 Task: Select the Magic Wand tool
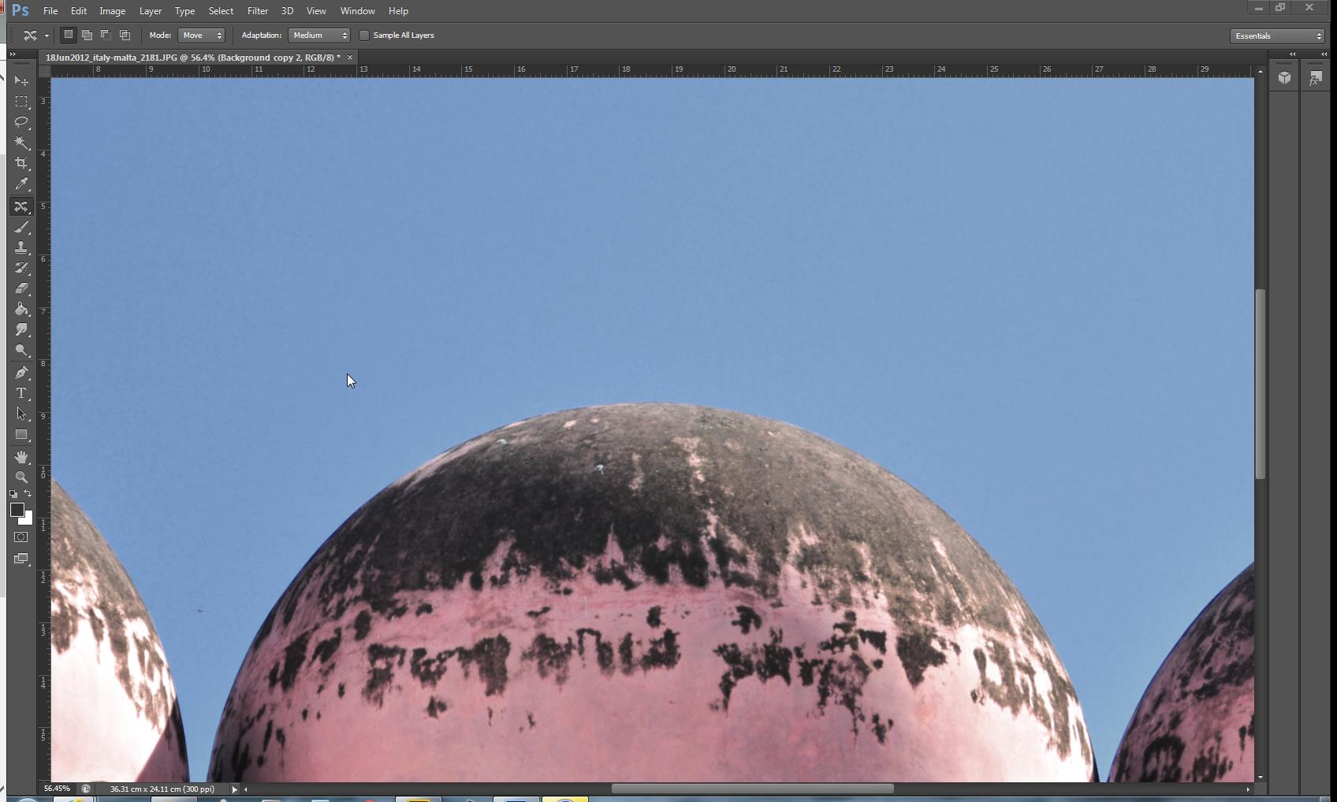pyautogui.click(x=21, y=143)
